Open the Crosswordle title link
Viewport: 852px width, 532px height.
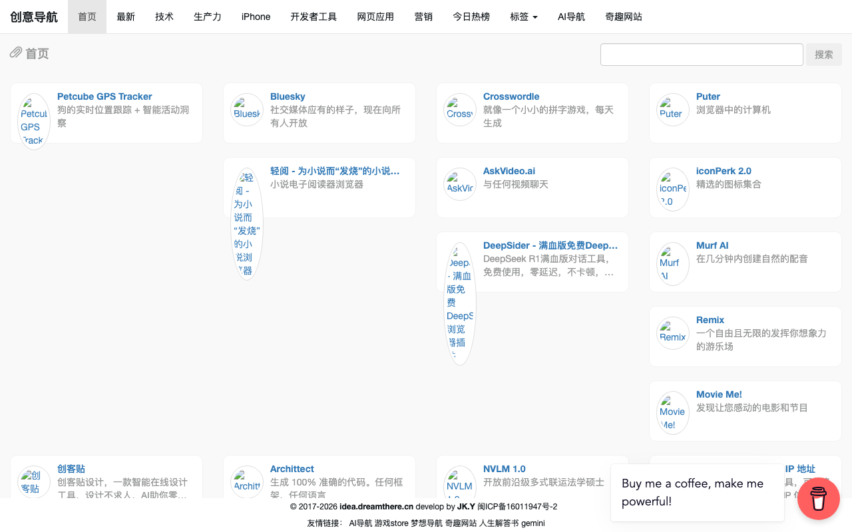[x=511, y=96]
